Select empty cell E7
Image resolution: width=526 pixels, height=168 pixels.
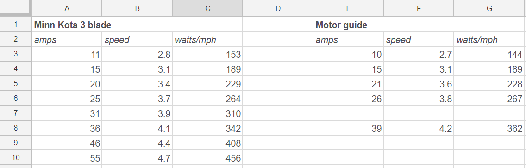point(348,114)
